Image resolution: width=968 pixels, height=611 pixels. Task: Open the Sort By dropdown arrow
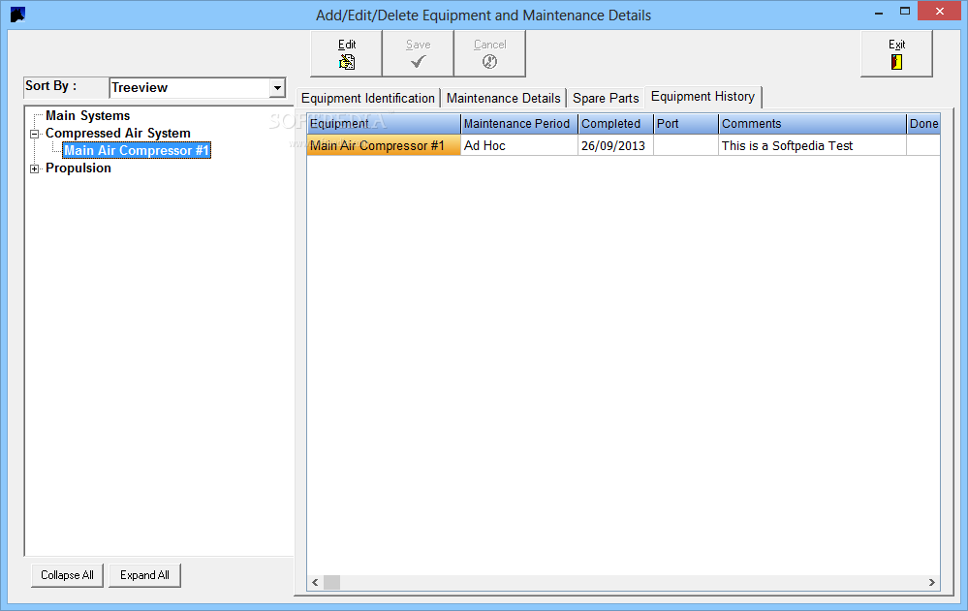coord(277,88)
